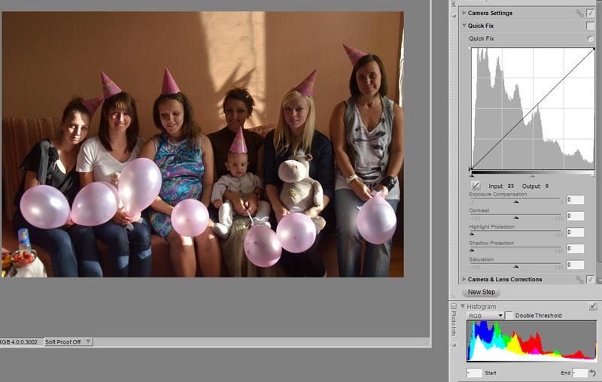Click the Exposure Compensation value field
Screen dimensions: 602x382
coord(575,199)
